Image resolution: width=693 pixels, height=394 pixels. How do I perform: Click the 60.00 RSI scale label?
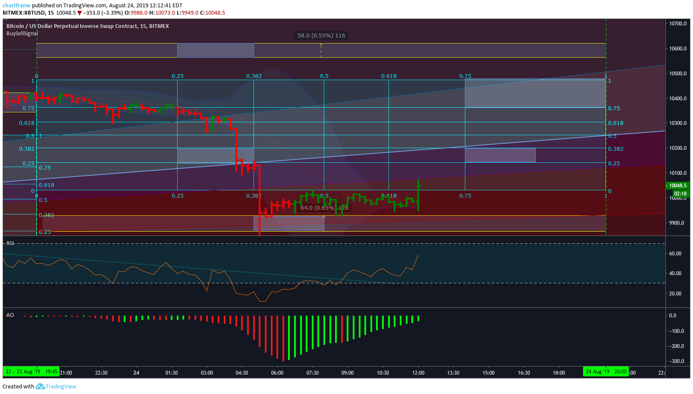(x=675, y=254)
